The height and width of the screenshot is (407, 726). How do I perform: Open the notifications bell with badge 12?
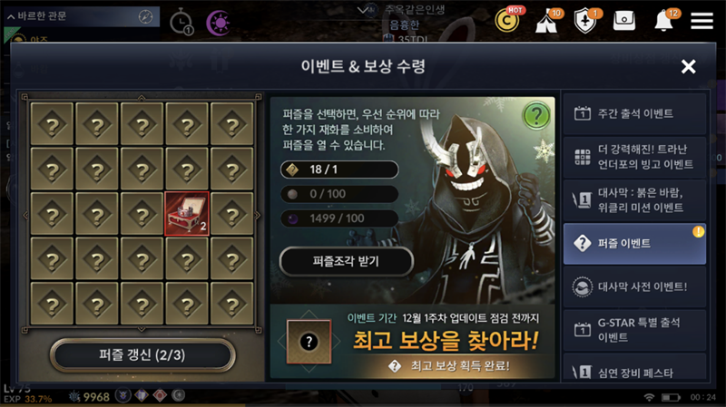pos(664,21)
